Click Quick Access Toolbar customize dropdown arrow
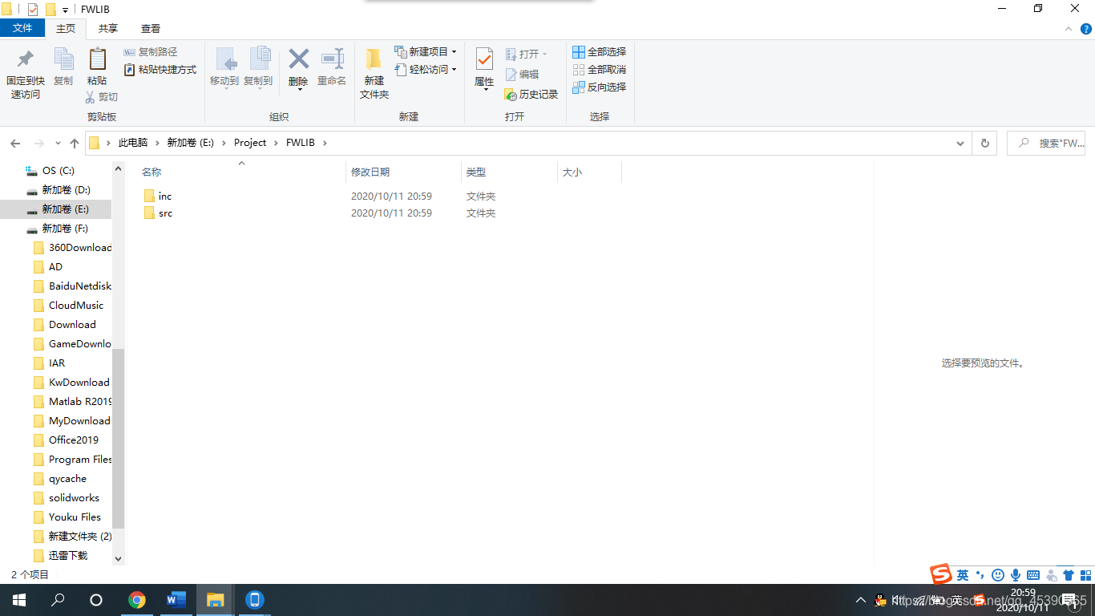 (x=65, y=10)
